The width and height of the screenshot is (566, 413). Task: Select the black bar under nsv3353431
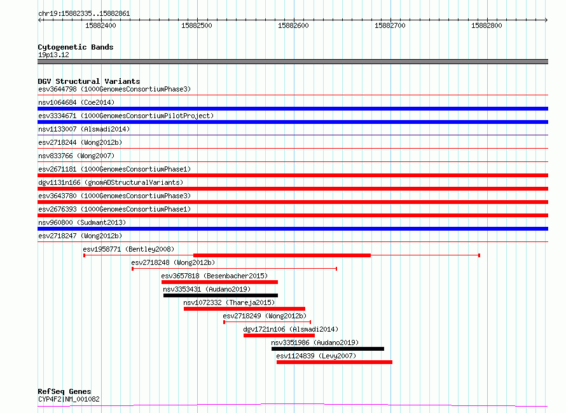point(221,295)
